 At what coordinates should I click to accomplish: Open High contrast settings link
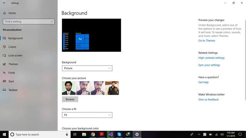(211, 58)
